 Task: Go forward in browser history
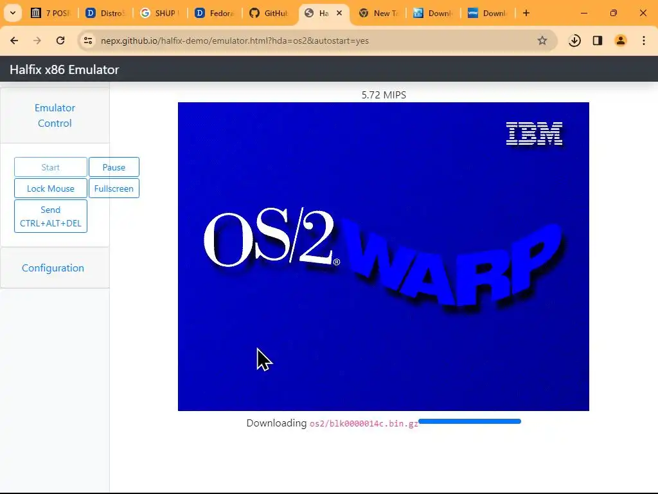tap(37, 41)
